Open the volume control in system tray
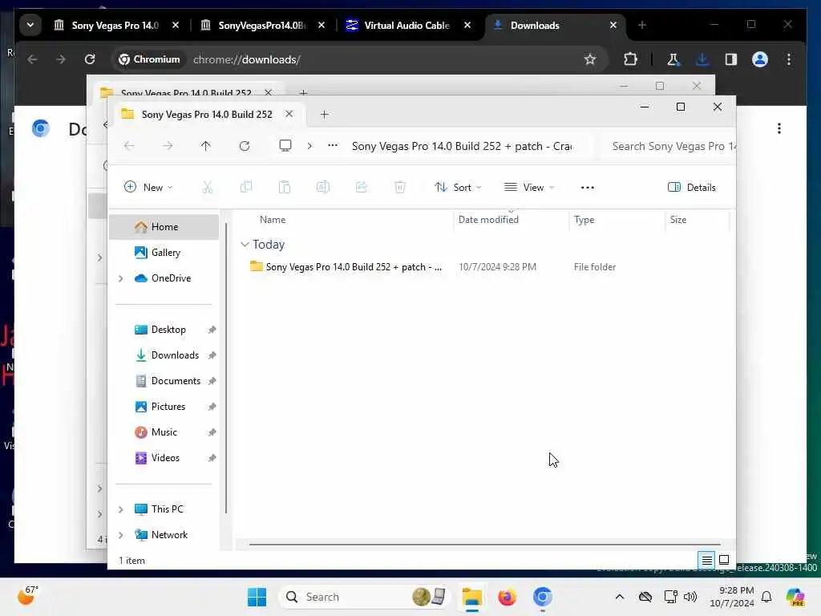 pyautogui.click(x=690, y=597)
